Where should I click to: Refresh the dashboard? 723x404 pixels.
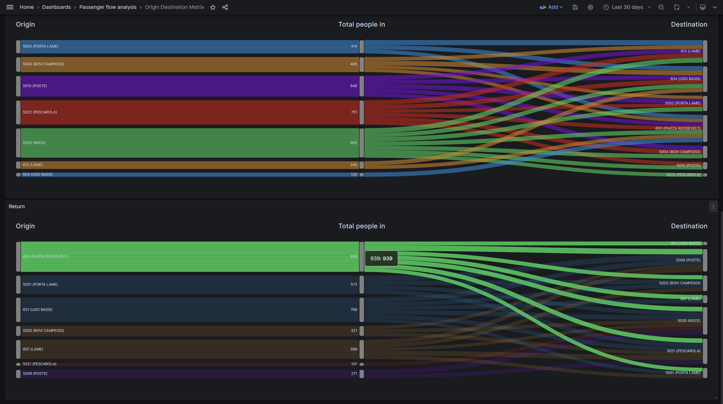[x=676, y=7]
